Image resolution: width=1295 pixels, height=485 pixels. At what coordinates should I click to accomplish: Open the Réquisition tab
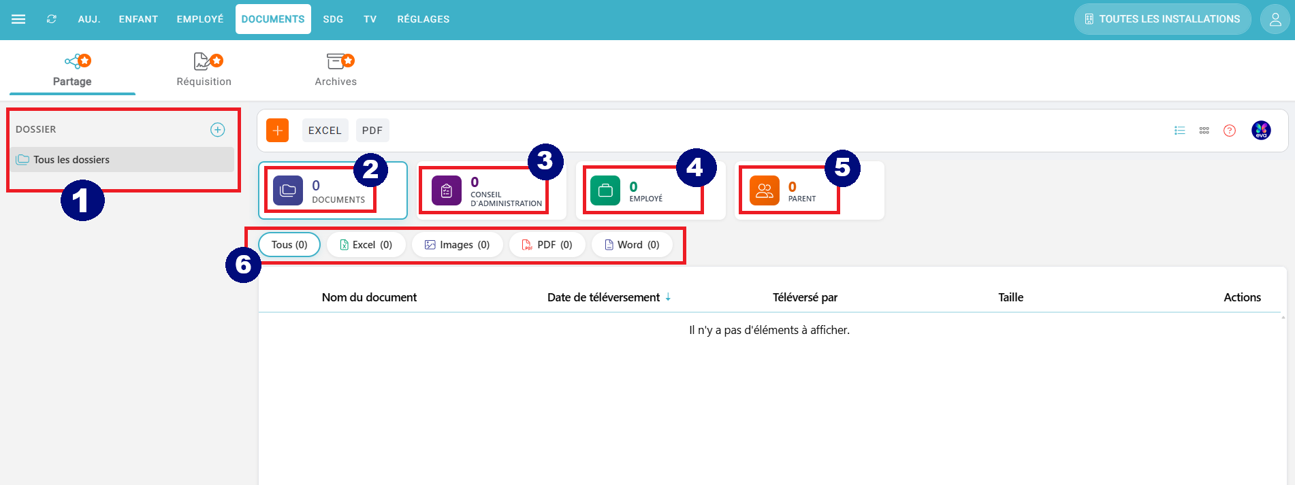click(204, 70)
